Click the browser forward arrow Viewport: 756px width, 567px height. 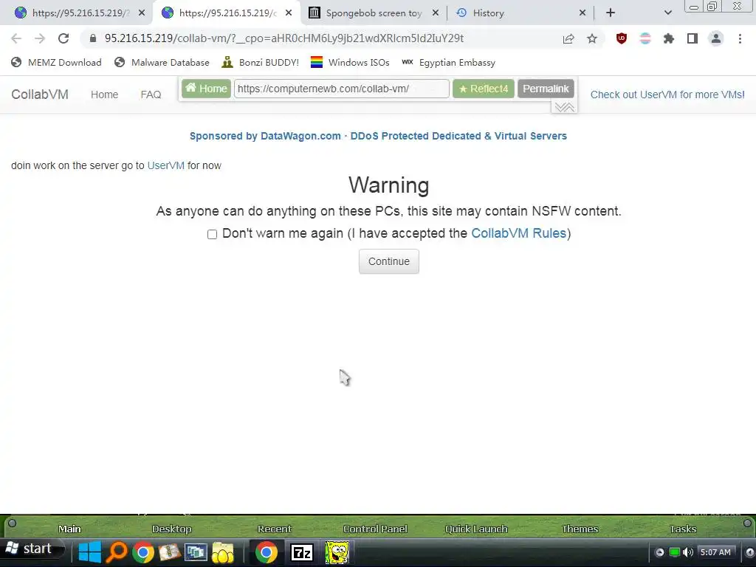pos(40,38)
